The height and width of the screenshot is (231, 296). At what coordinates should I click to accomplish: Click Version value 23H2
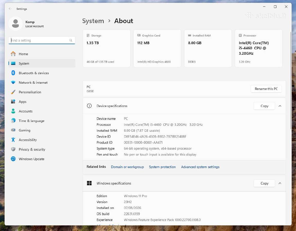(128, 202)
